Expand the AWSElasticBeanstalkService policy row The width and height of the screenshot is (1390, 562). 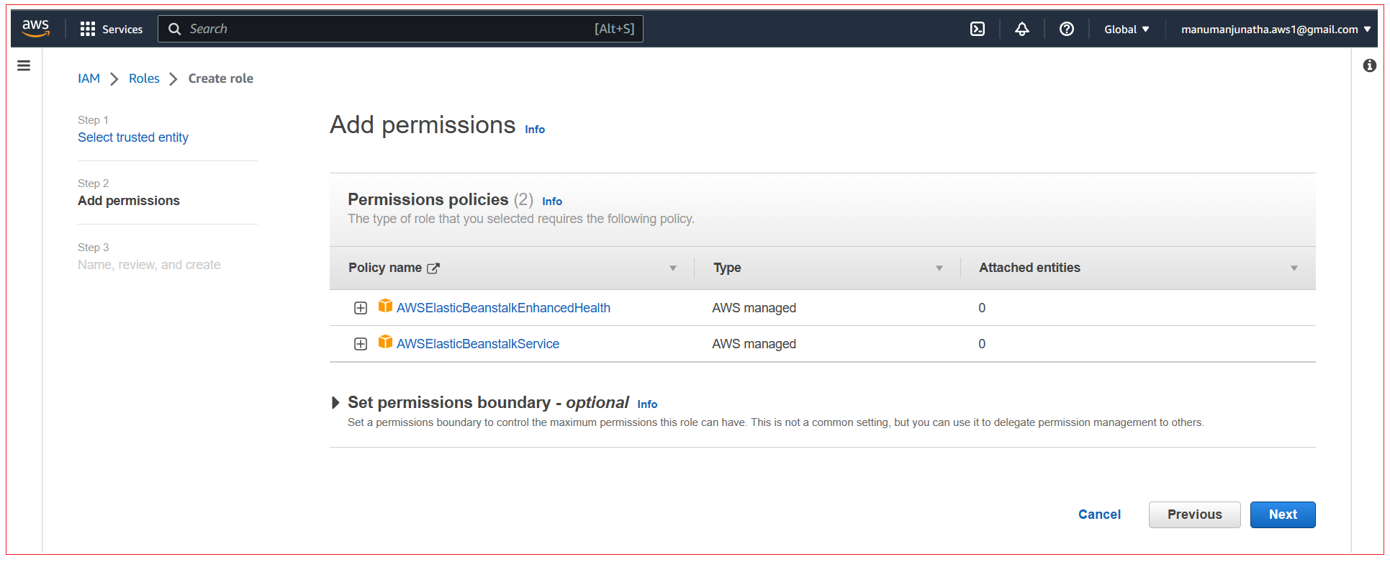point(361,344)
